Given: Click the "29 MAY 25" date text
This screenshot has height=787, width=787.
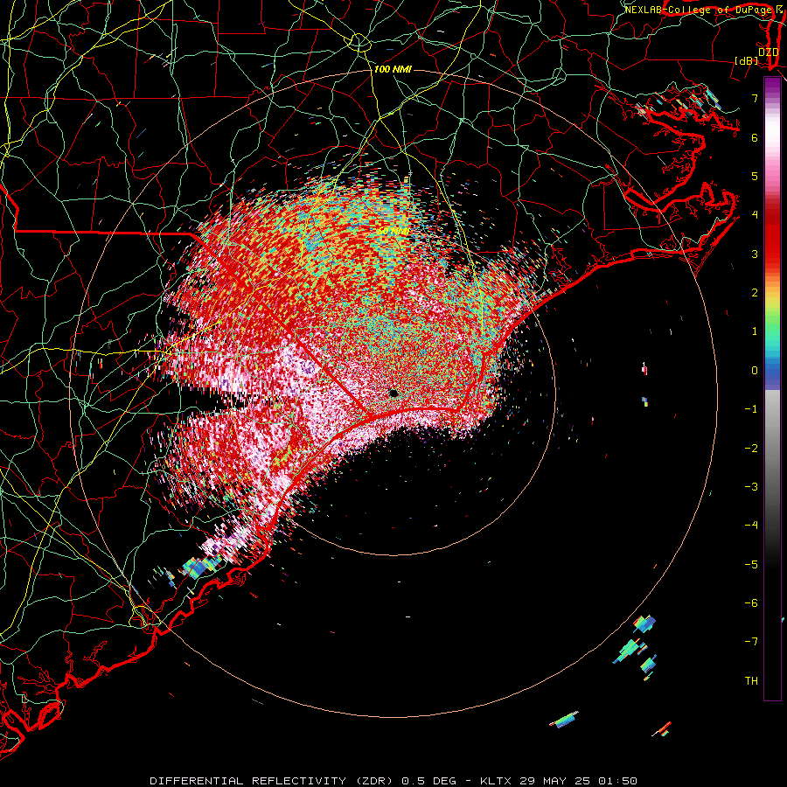Looking at the screenshot, I should tap(554, 781).
